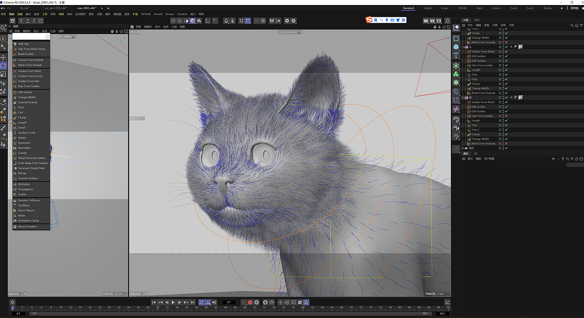Click frame 60 on the timeline ruler

click(302, 308)
